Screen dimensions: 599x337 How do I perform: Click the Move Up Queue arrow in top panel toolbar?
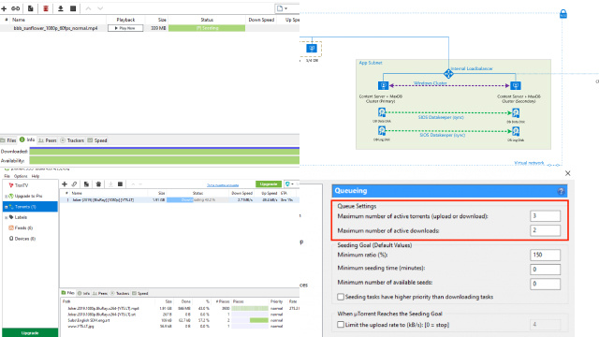(x=88, y=8)
